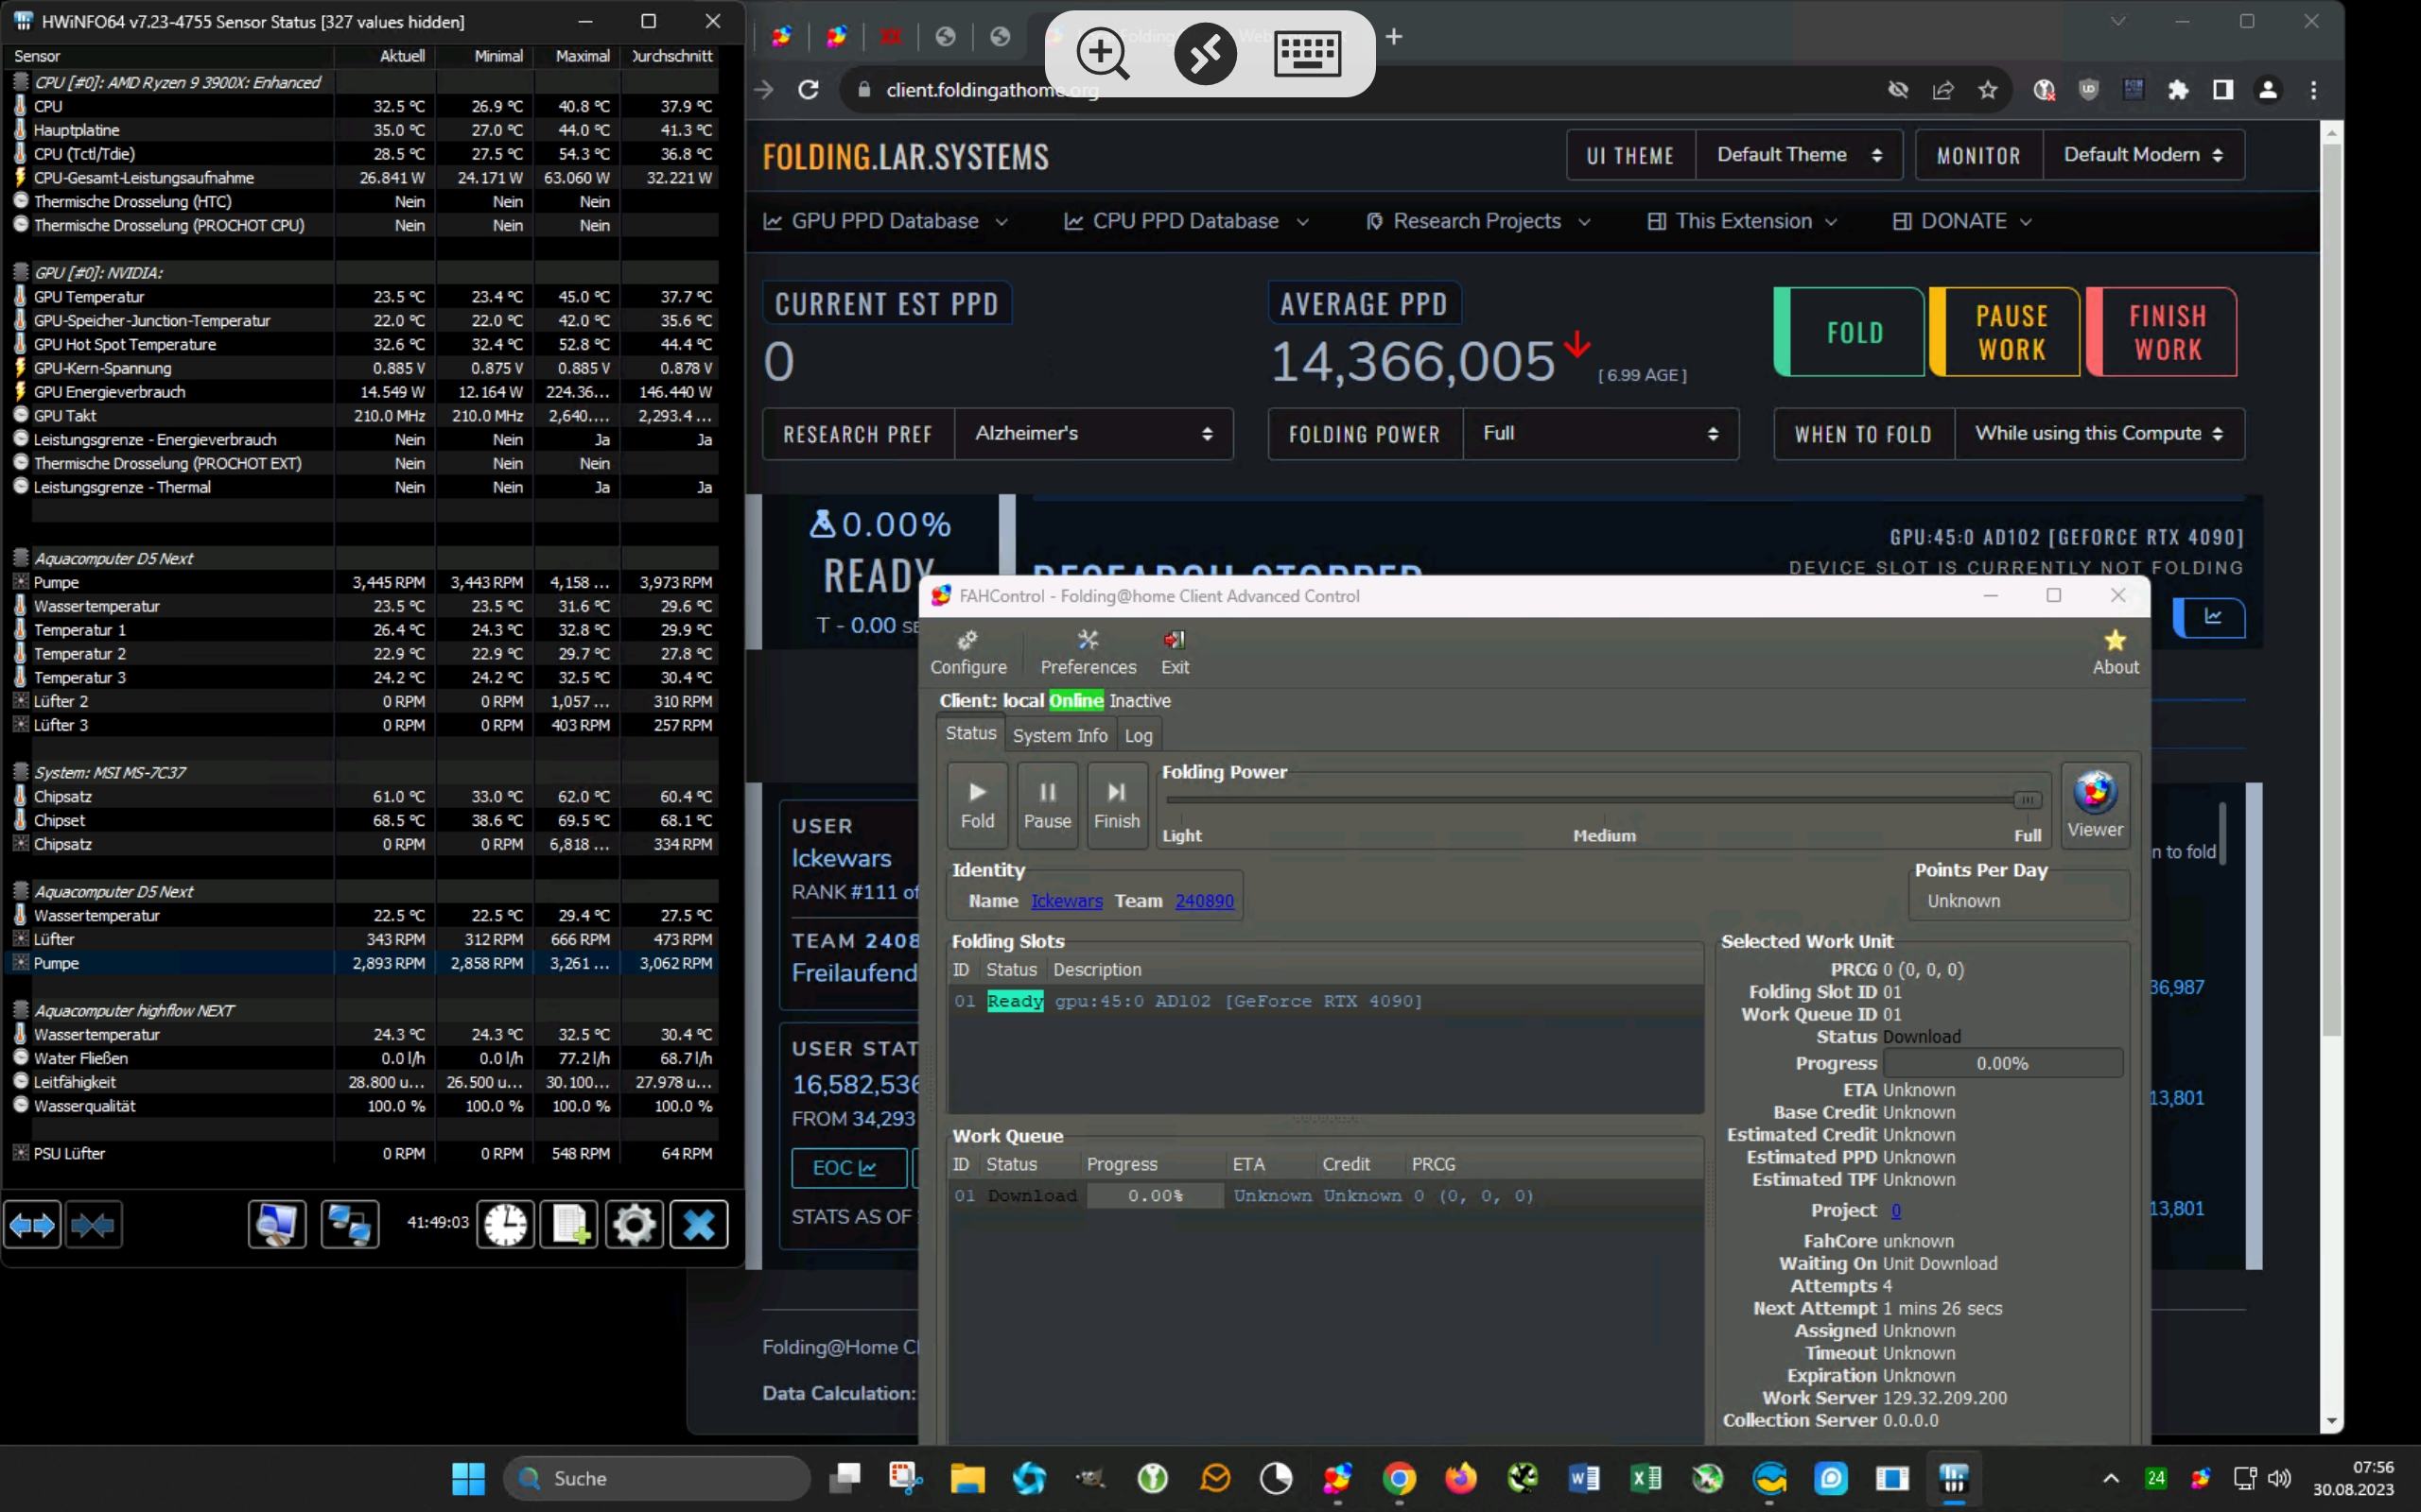Screen dimensions: 2421x1512
Task: Open UI Theme dropdown showing Default Theme
Action: 1798,155
